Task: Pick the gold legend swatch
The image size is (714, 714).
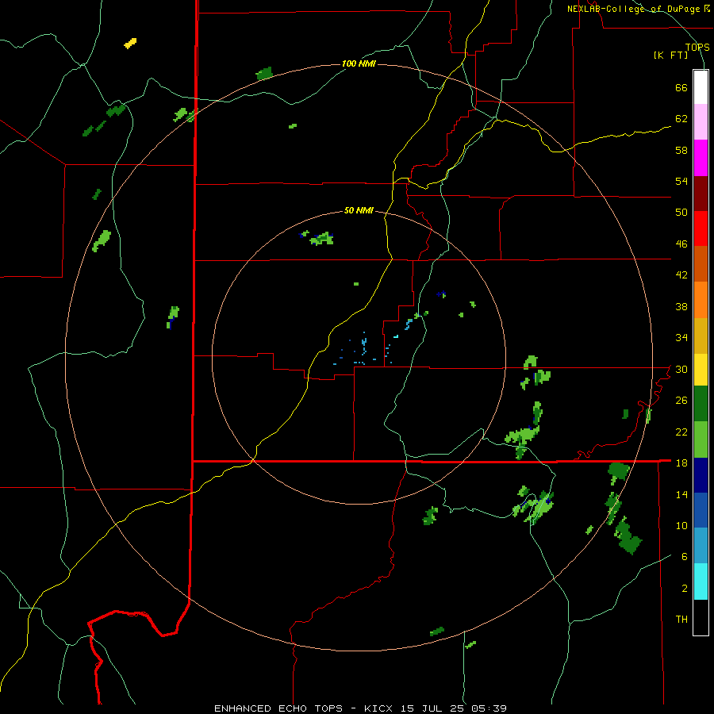Action: click(701, 336)
